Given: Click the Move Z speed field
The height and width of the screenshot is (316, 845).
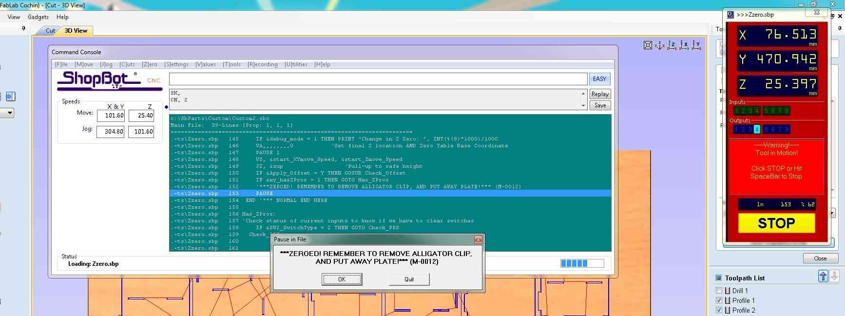Looking at the screenshot, I should pyautogui.click(x=141, y=116).
